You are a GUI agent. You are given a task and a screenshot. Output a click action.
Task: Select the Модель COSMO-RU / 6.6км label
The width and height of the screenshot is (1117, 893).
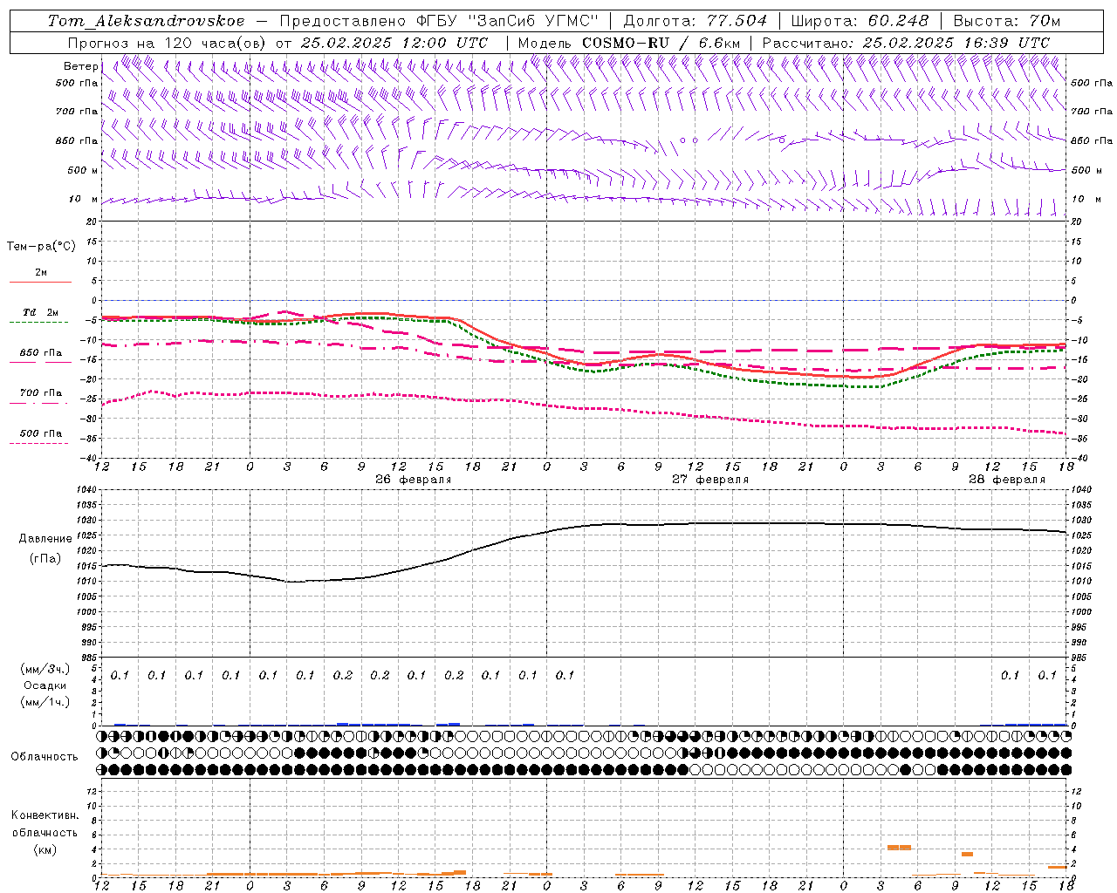(629, 43)
